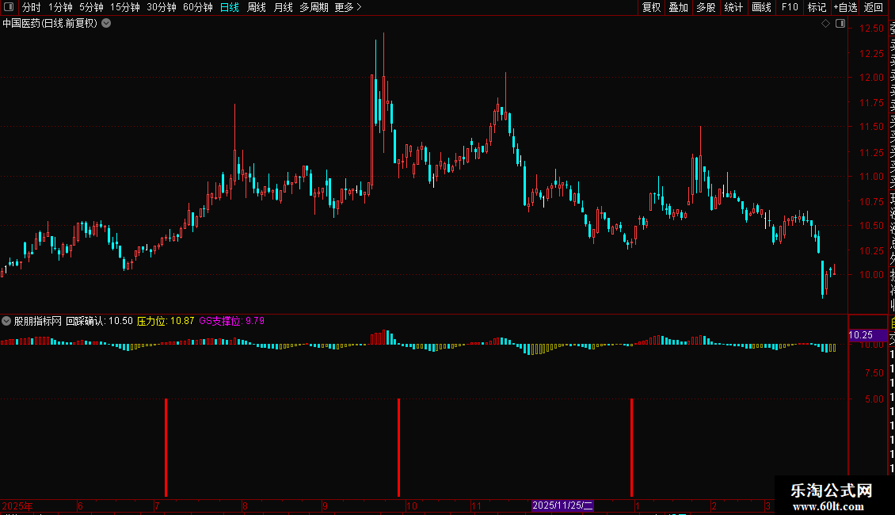Select the 5分钟 period
This screenshot has width=895, height=515.
point(91,7)
